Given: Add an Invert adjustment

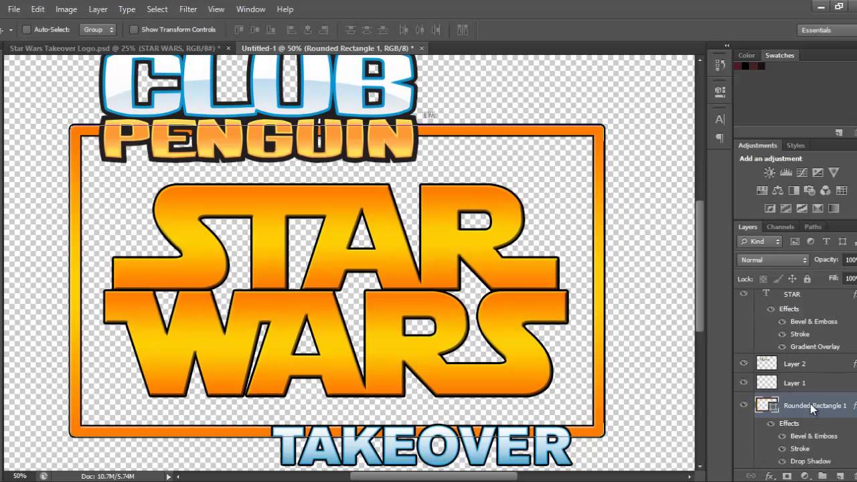Looking at the screenshot, I should pos(770,209).
